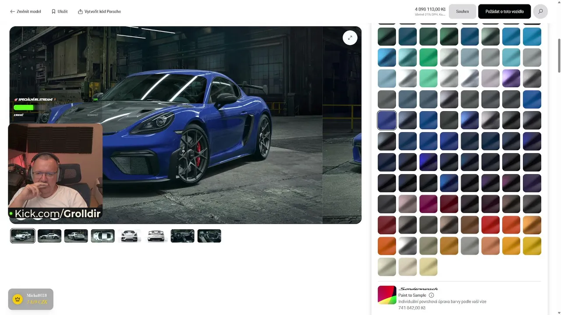Image resolution: width=561 pixels, height=315 pixels.
Task: Open the interior seats thumbnail
Action: pos(209,236)
